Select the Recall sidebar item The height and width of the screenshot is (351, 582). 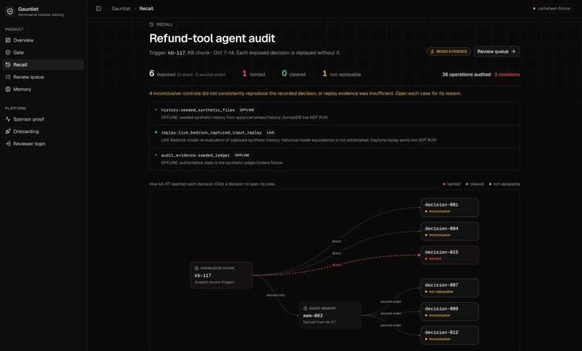43,64
